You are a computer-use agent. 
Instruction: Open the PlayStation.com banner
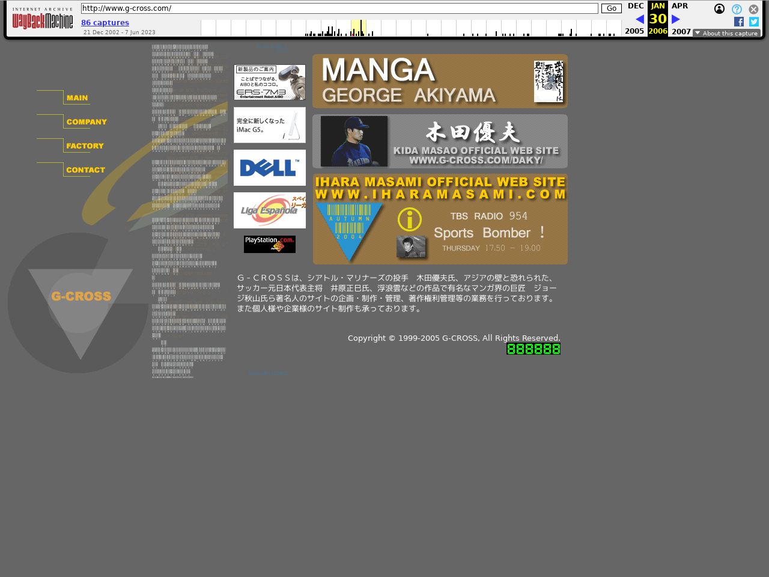point(270,244)
